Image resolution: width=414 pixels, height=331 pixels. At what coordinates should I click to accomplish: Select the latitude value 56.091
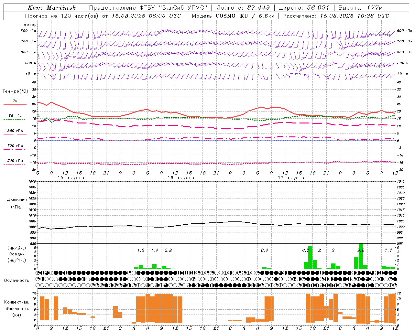(x=318, y=8)
